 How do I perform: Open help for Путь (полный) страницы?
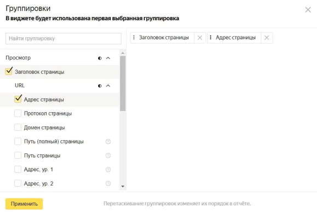108,142
